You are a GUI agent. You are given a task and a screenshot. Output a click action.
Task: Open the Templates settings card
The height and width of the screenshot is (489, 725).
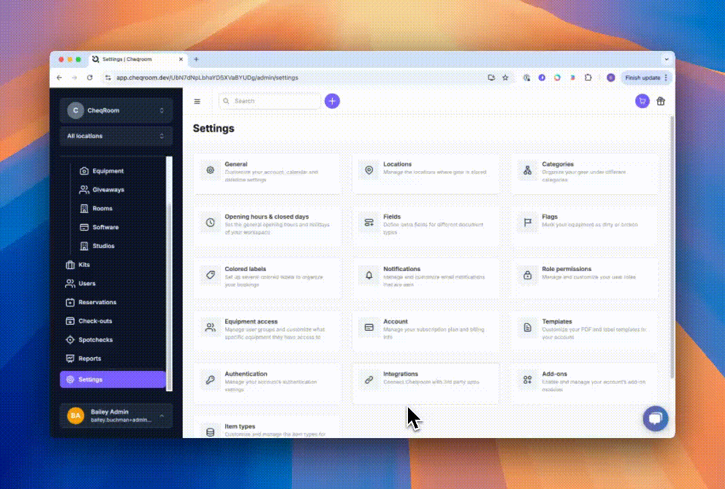584,331
